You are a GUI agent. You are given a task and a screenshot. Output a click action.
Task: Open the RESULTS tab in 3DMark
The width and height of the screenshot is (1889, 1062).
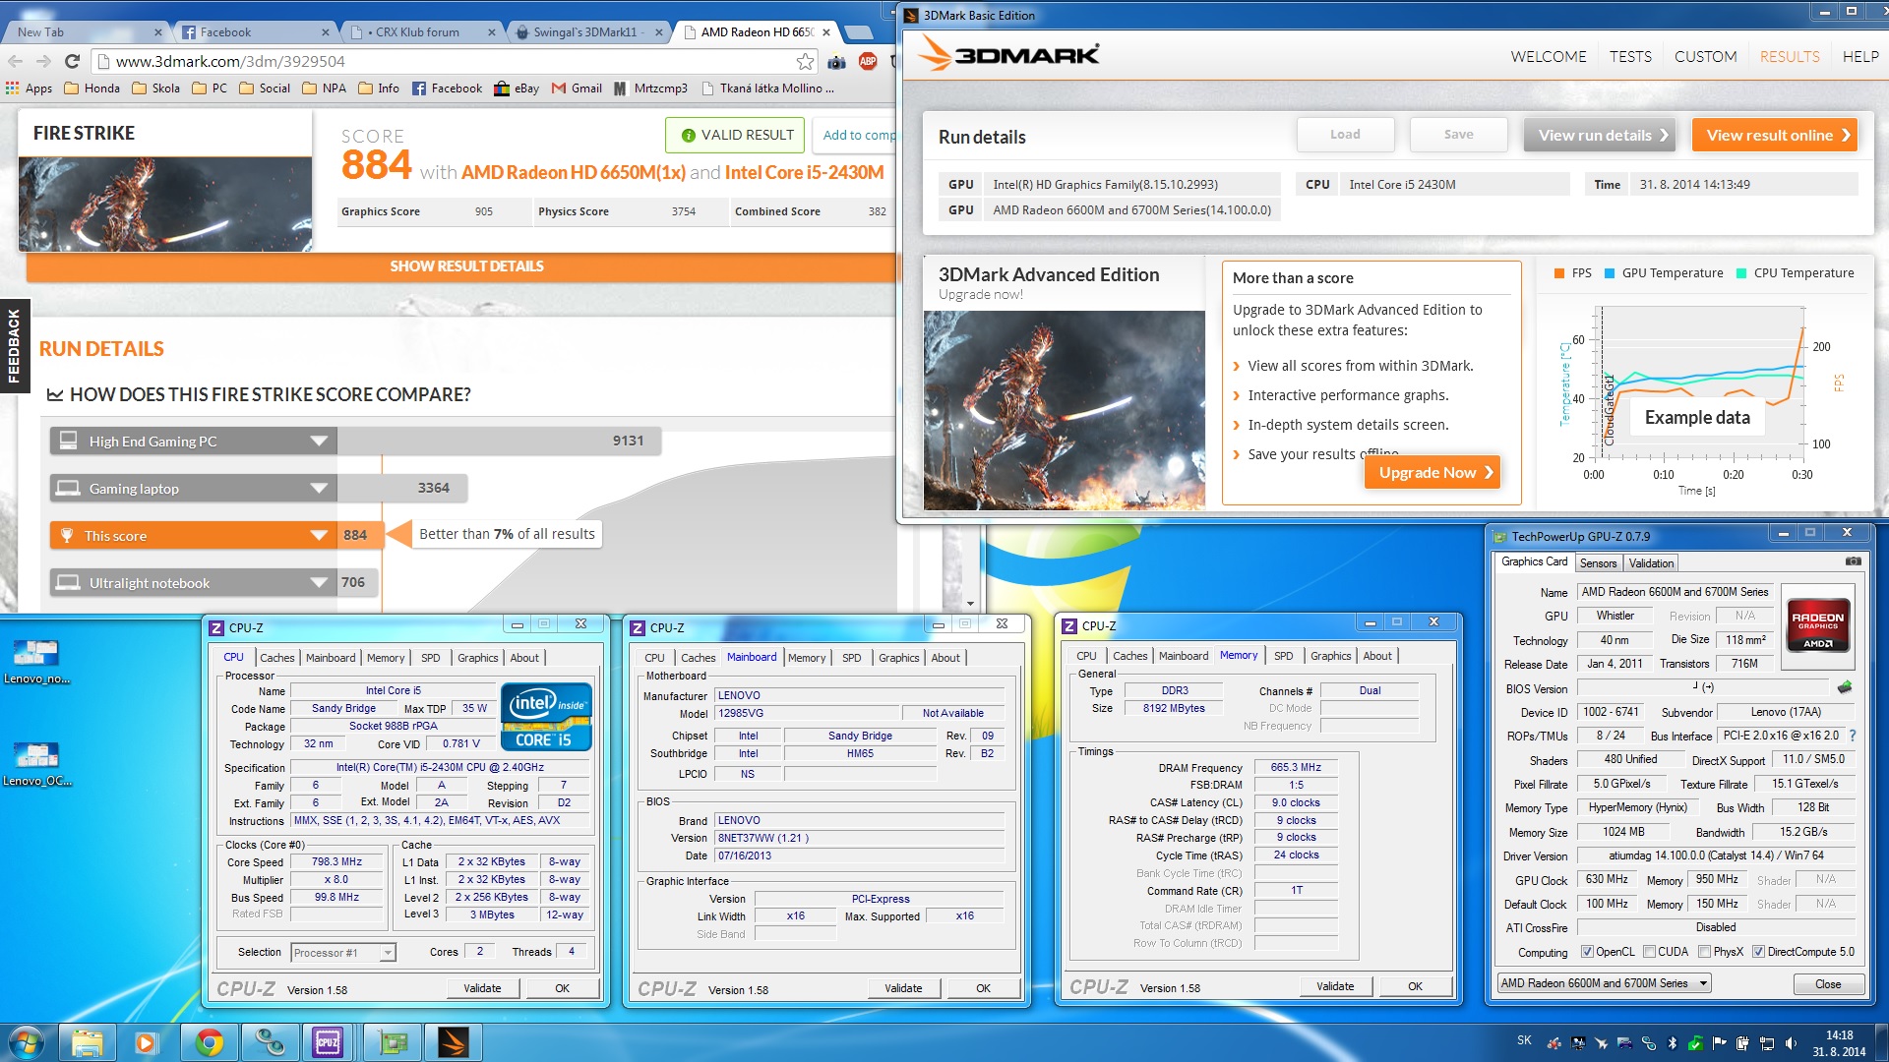[1790, 56]
